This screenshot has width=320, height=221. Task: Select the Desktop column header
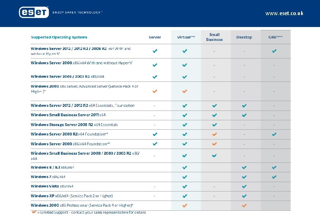coord(244,37)
